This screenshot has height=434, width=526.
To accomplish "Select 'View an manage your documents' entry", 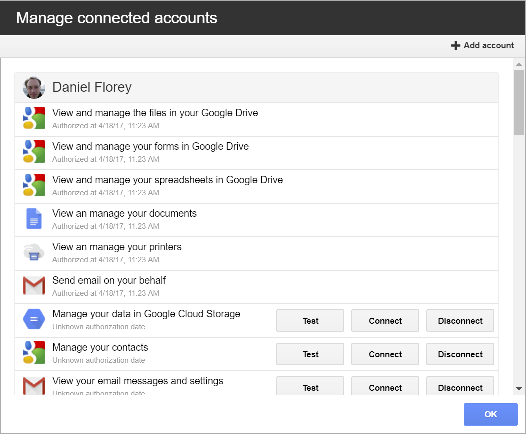I will tap(124, 214).
